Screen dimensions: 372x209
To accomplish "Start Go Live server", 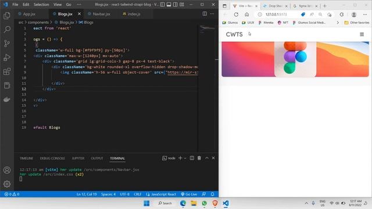I will 189,194.
